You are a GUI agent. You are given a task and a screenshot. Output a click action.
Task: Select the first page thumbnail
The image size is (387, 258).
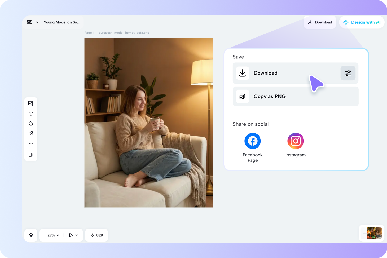click(372, 233)
